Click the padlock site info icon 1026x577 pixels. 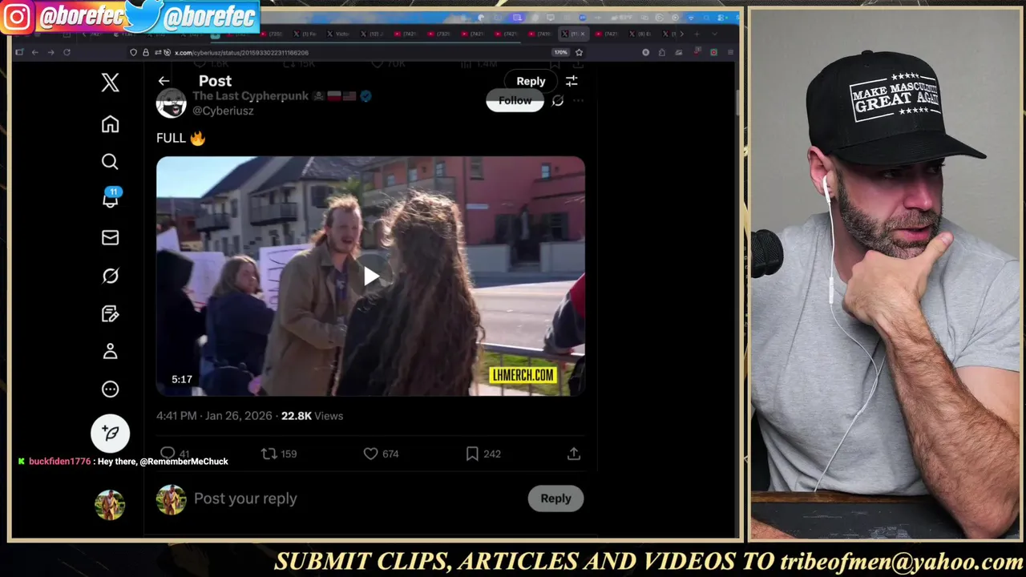coord(145,52)
